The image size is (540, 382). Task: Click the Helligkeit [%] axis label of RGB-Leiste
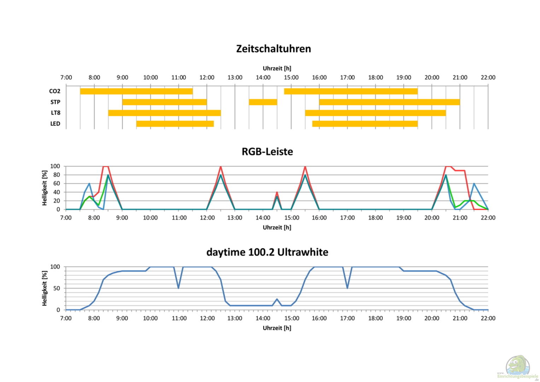[45, 188]
